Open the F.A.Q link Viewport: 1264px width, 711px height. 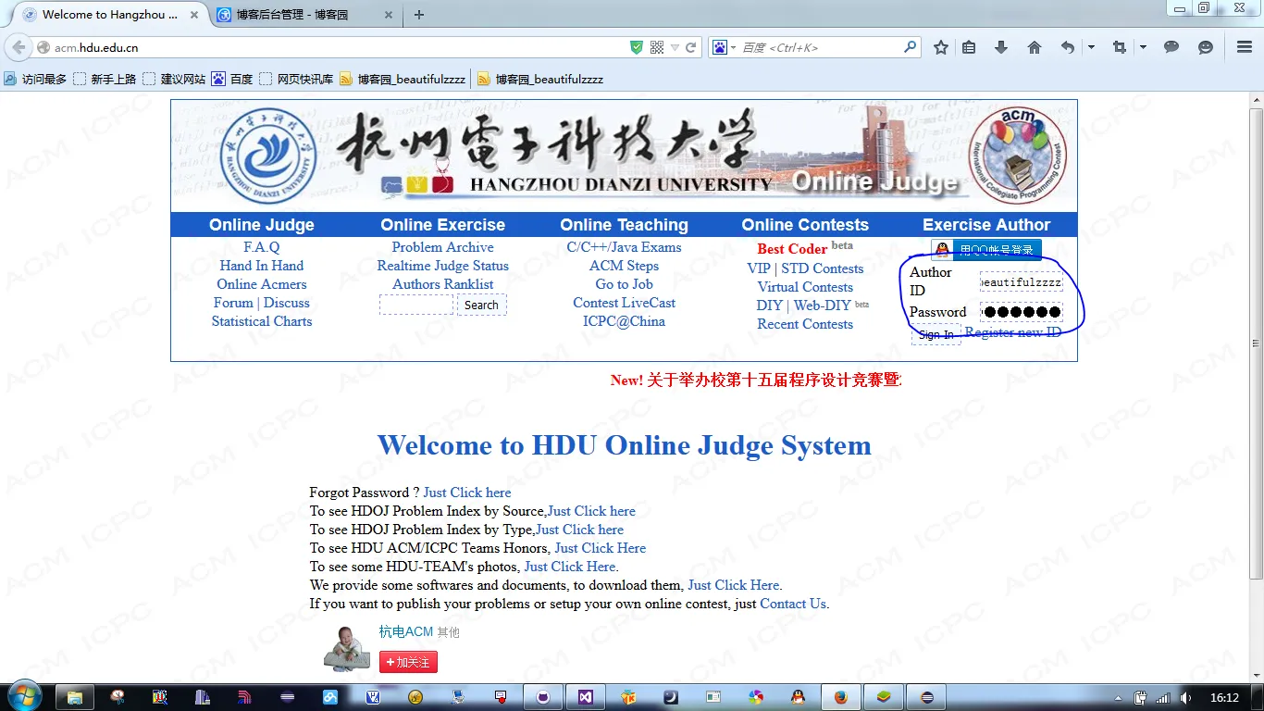262,247
